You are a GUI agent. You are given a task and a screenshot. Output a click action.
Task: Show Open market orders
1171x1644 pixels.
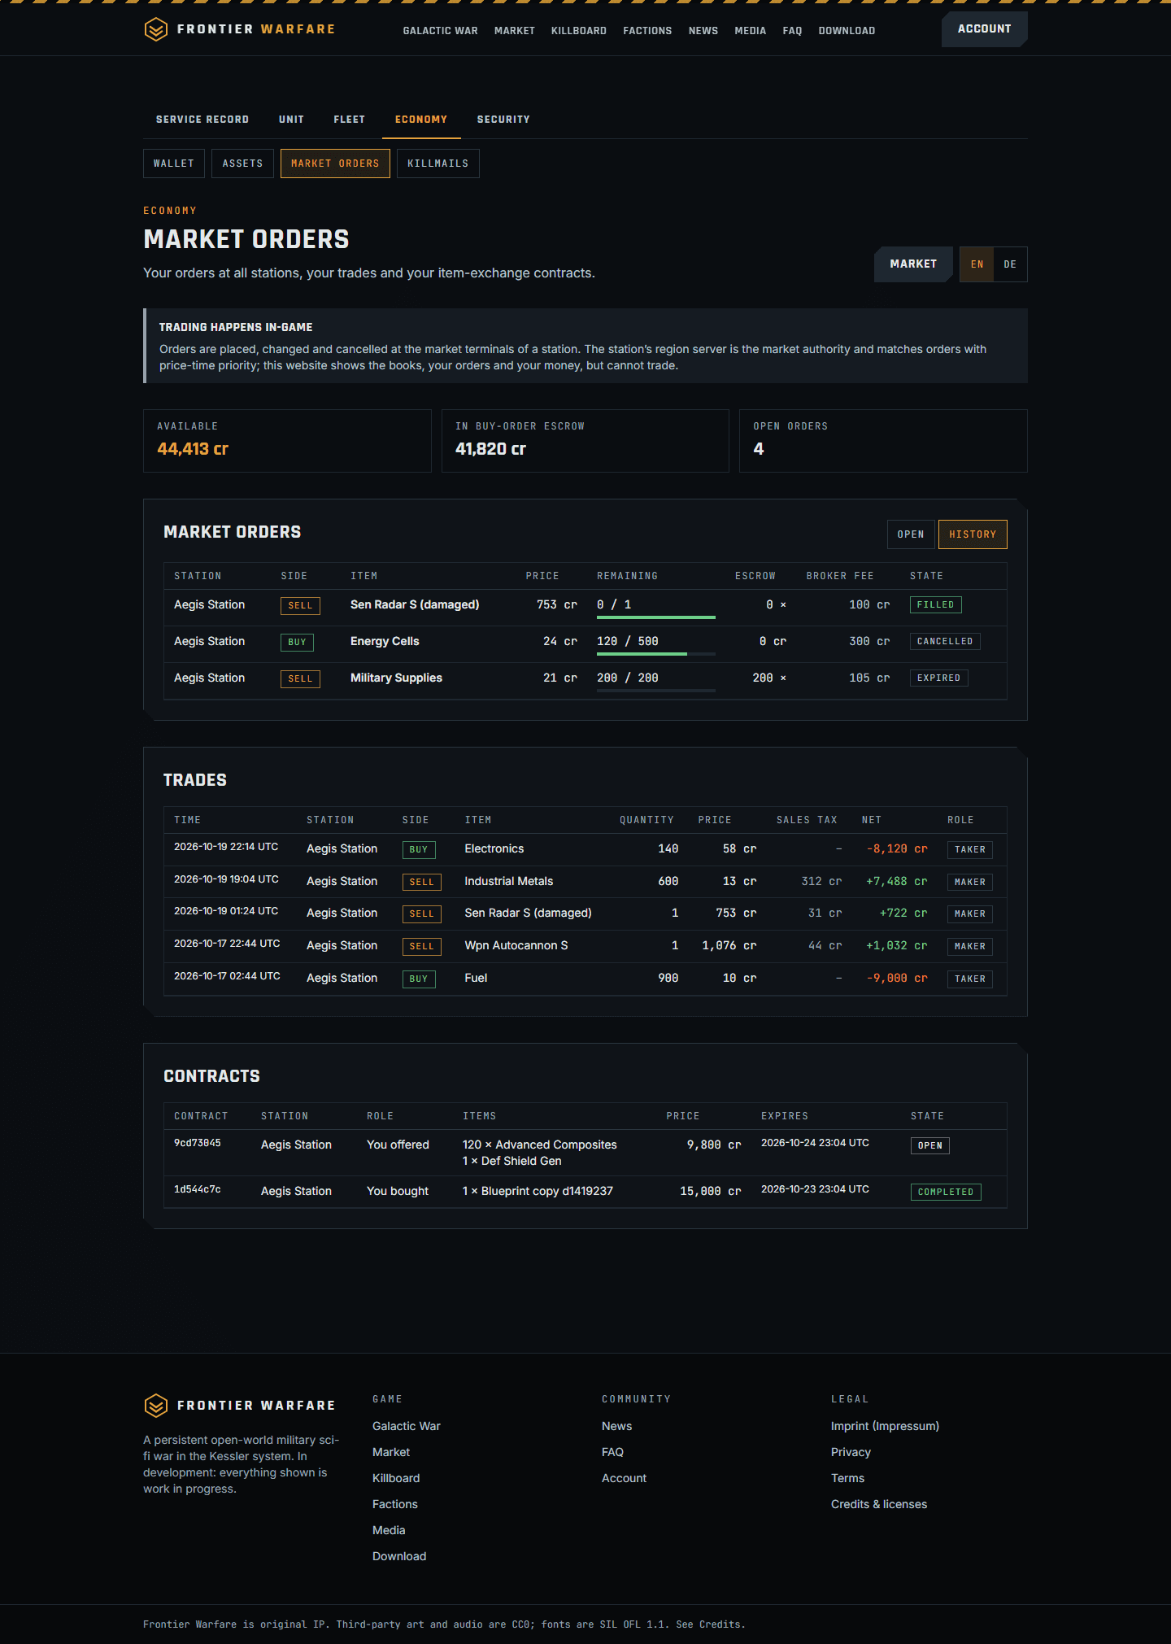(911, 534)
